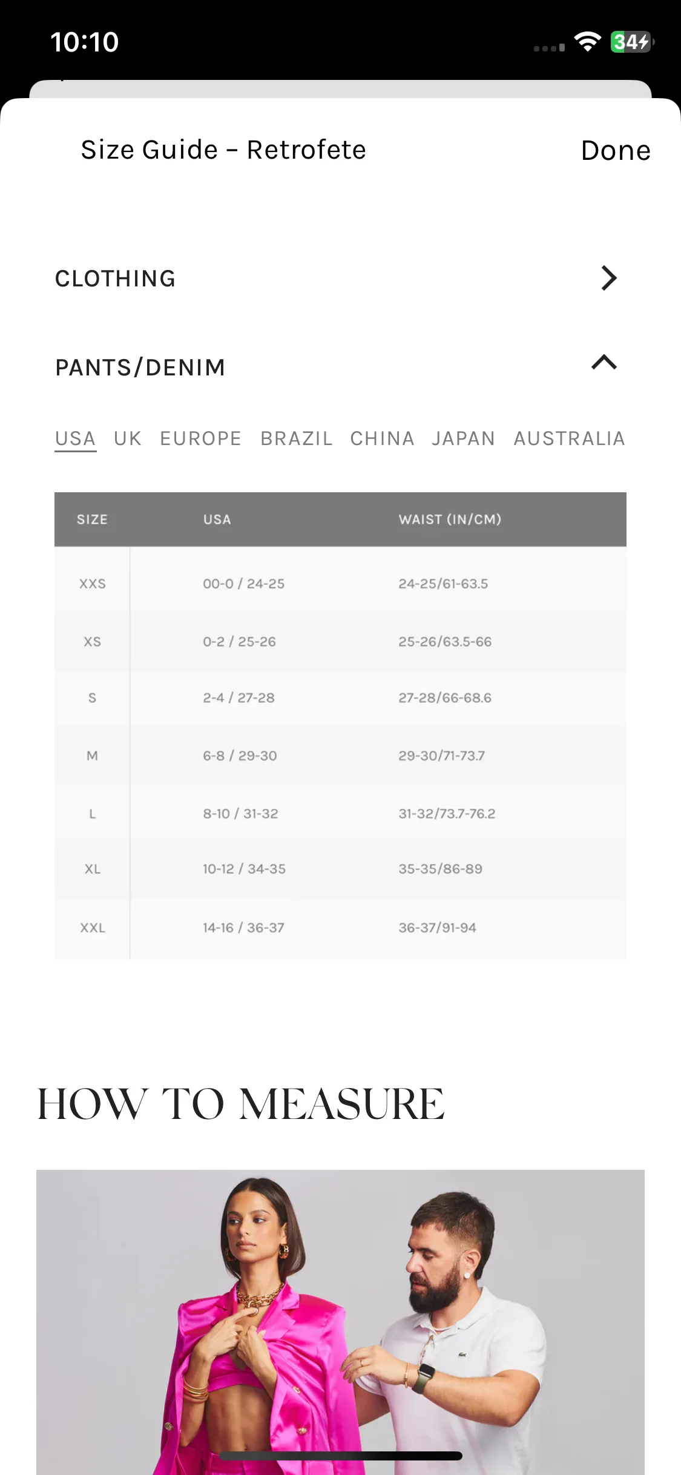Switch to the JAPAN region tab
The image size is (681, 1475).
pyautogui.click(x=464, y=438)
